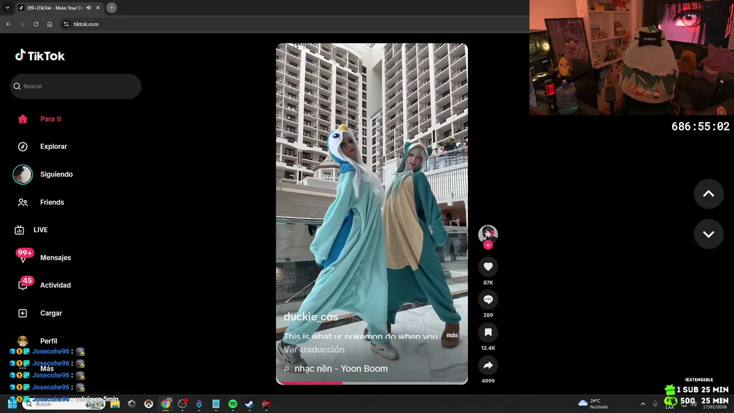Click the TikTok logo
The image size is (734, 413).
40,56
